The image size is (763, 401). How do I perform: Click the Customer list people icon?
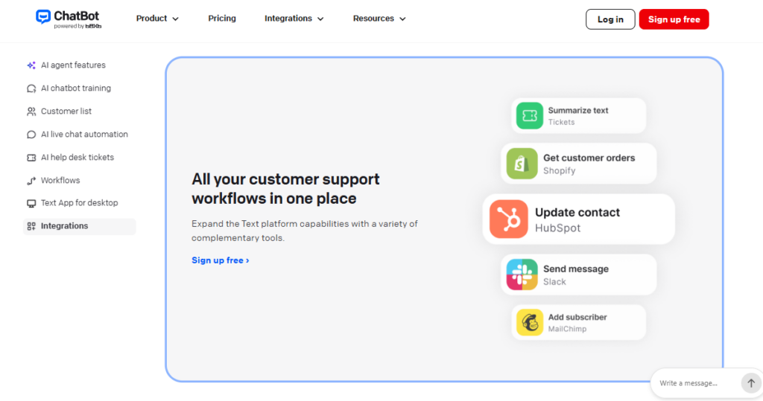click(31, 112)
